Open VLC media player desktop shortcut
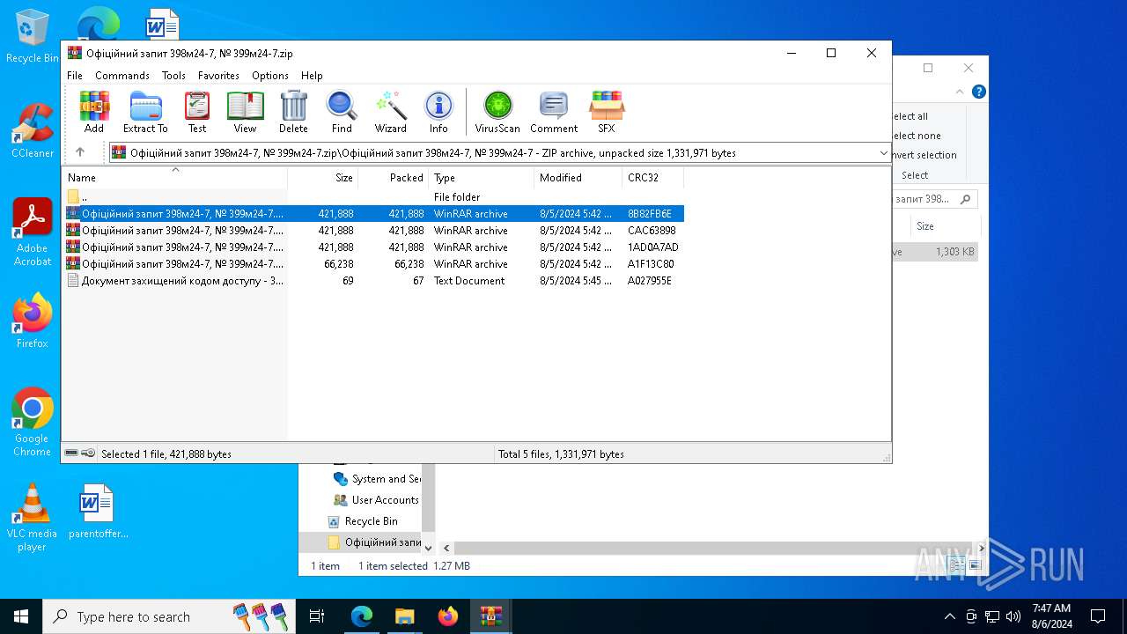Screen dimensions: 1127x634 [33, 518]
